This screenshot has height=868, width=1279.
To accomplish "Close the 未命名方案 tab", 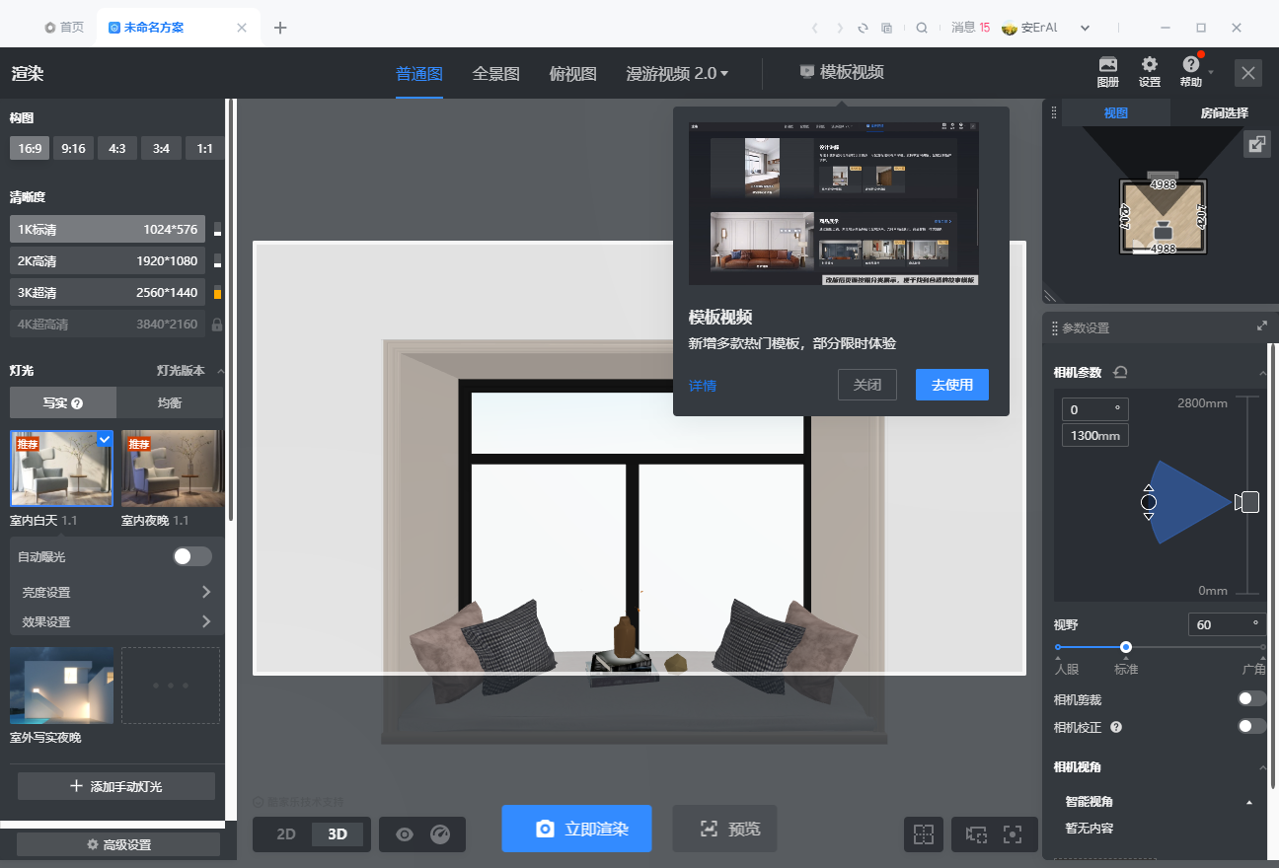I will coord(243,28).
